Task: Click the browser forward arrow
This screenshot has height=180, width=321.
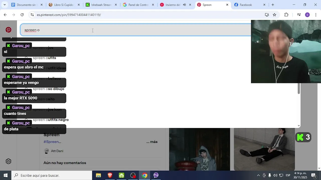Action: (14, 15)
